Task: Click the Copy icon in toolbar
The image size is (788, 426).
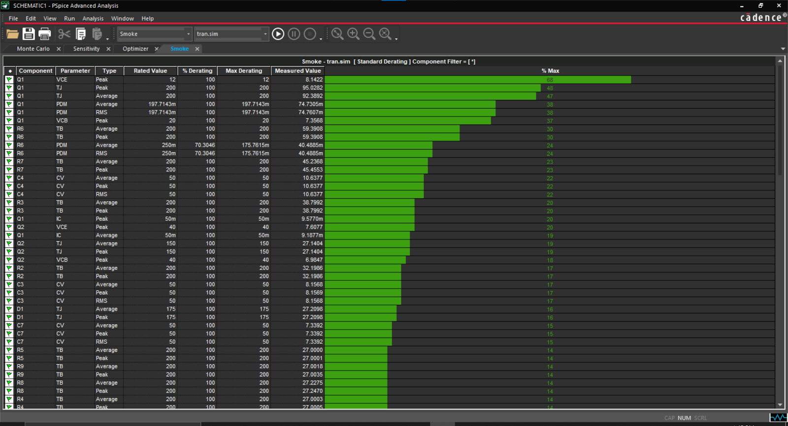Action: 81,34
